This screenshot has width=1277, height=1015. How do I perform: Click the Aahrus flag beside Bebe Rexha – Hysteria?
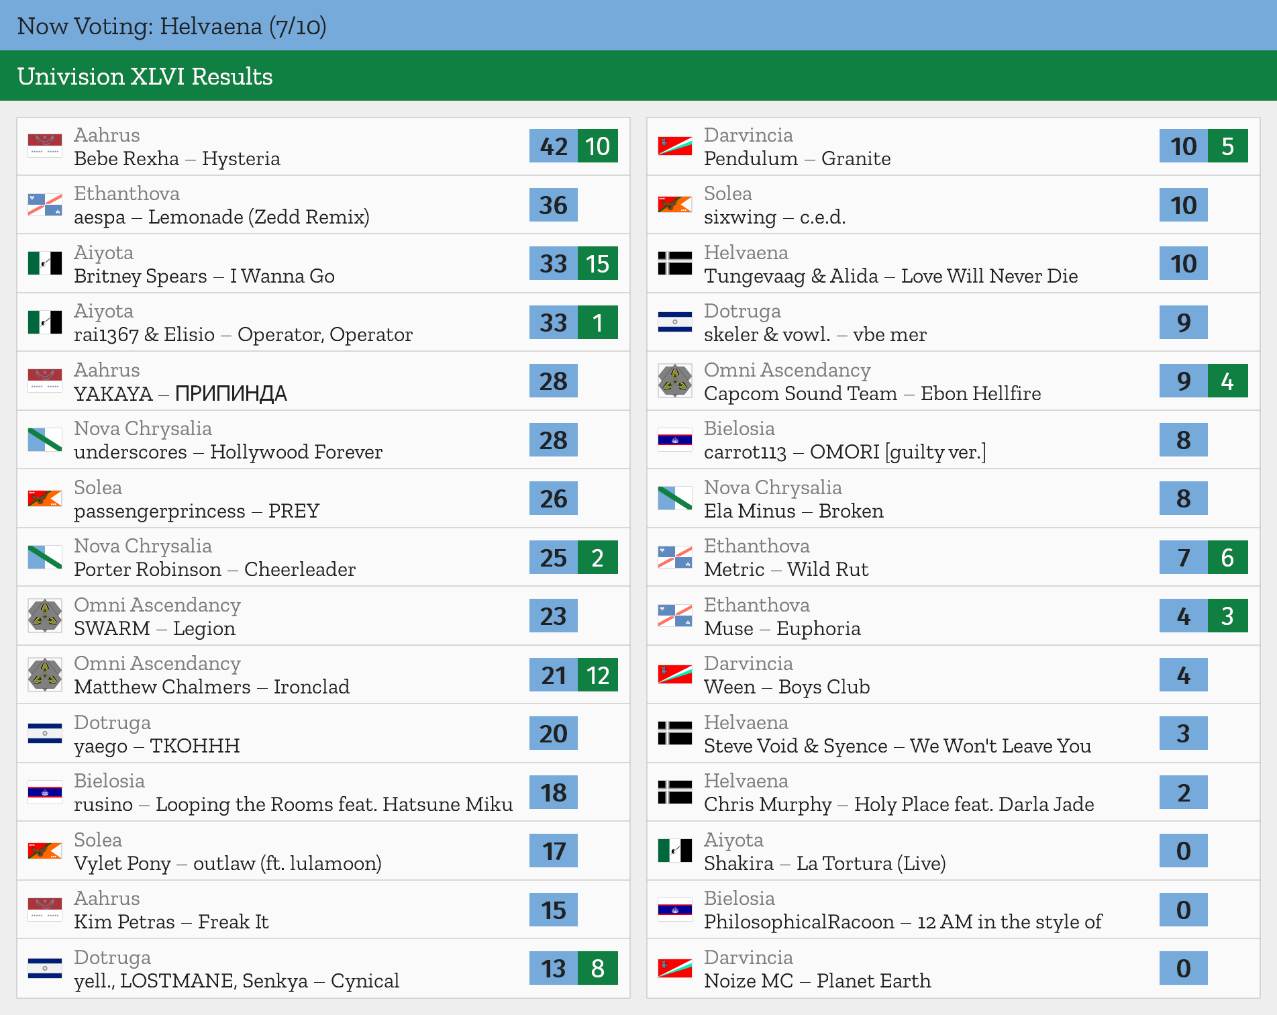(x=45, y=146)
